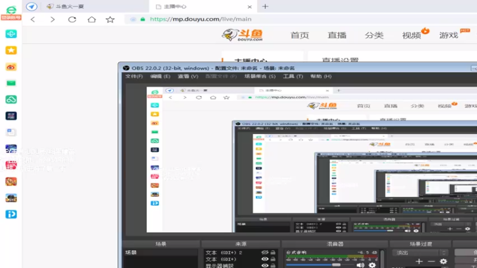
Task: Open OBS 帮助(H) menu
Action: [321, 76]
